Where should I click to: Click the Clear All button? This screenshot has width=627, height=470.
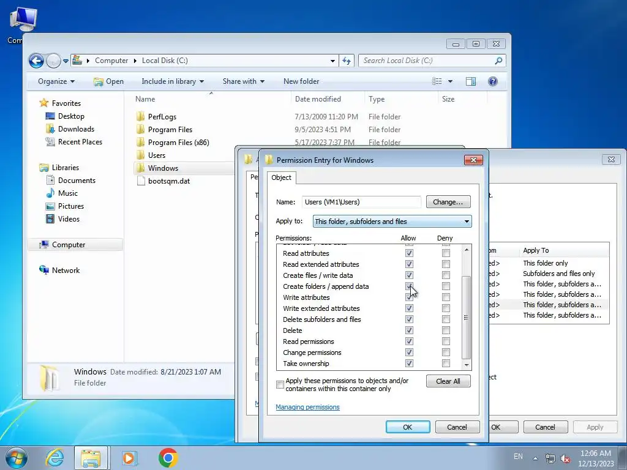[x=448, y=381]
